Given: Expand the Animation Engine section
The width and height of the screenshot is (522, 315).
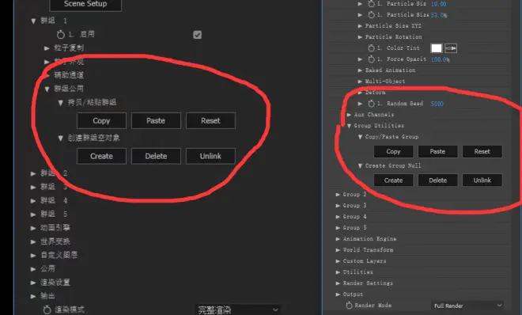Looking at the screenshot, I should point(338,239).
